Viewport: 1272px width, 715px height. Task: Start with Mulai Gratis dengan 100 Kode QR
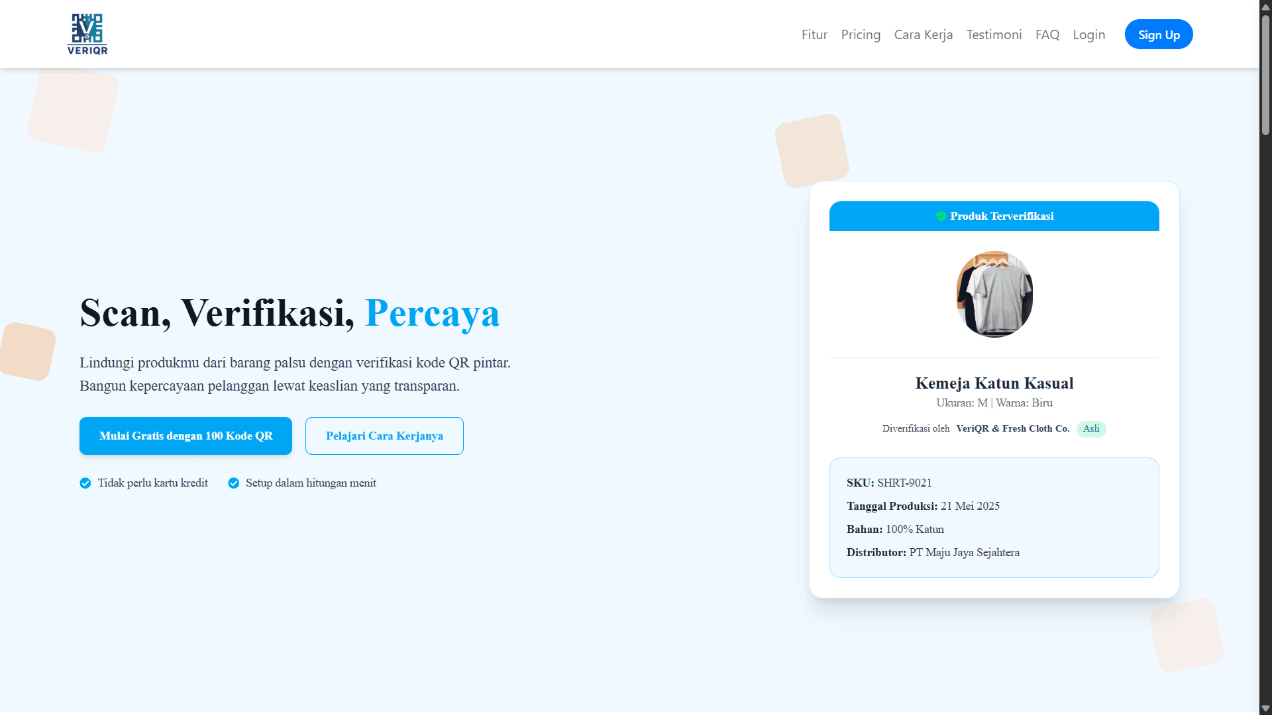[185, 436]
